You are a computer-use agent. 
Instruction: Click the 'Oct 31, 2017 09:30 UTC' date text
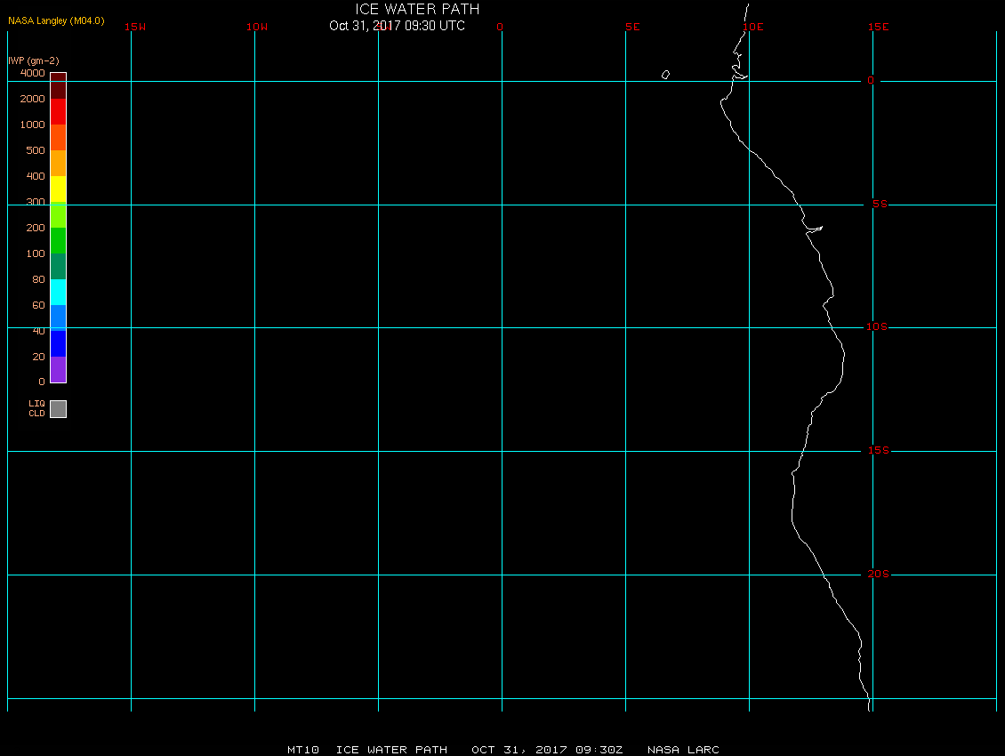click(397, 26)
